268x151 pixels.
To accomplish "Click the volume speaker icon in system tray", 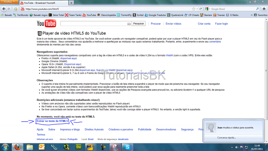I will (x=237, y=147).
